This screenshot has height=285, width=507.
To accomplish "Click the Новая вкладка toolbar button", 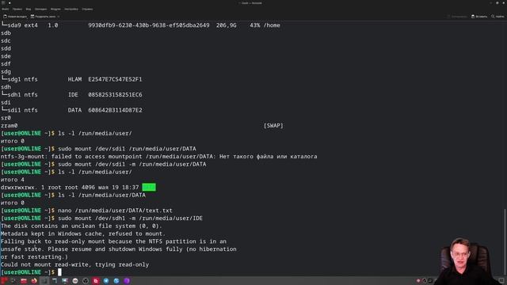I will [15, 16].
